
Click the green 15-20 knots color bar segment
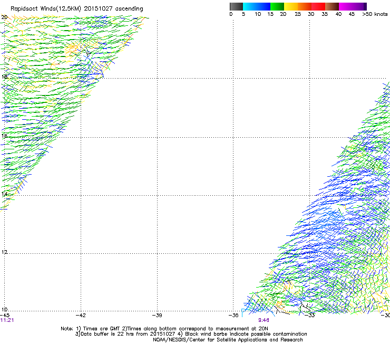277,7
